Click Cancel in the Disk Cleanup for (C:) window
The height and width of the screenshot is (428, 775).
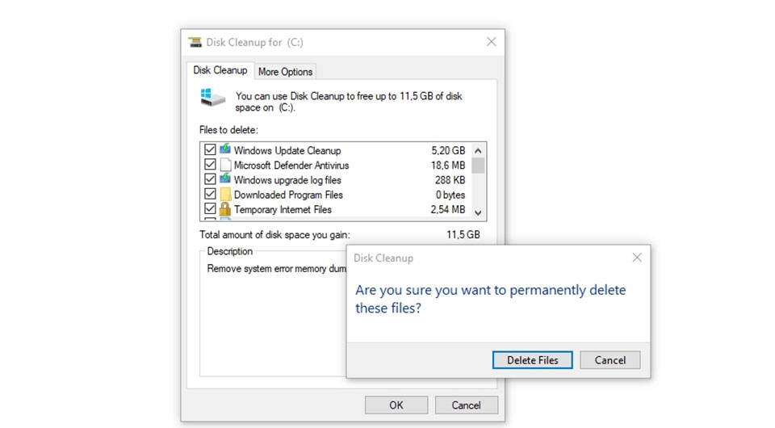pos(466,405)
